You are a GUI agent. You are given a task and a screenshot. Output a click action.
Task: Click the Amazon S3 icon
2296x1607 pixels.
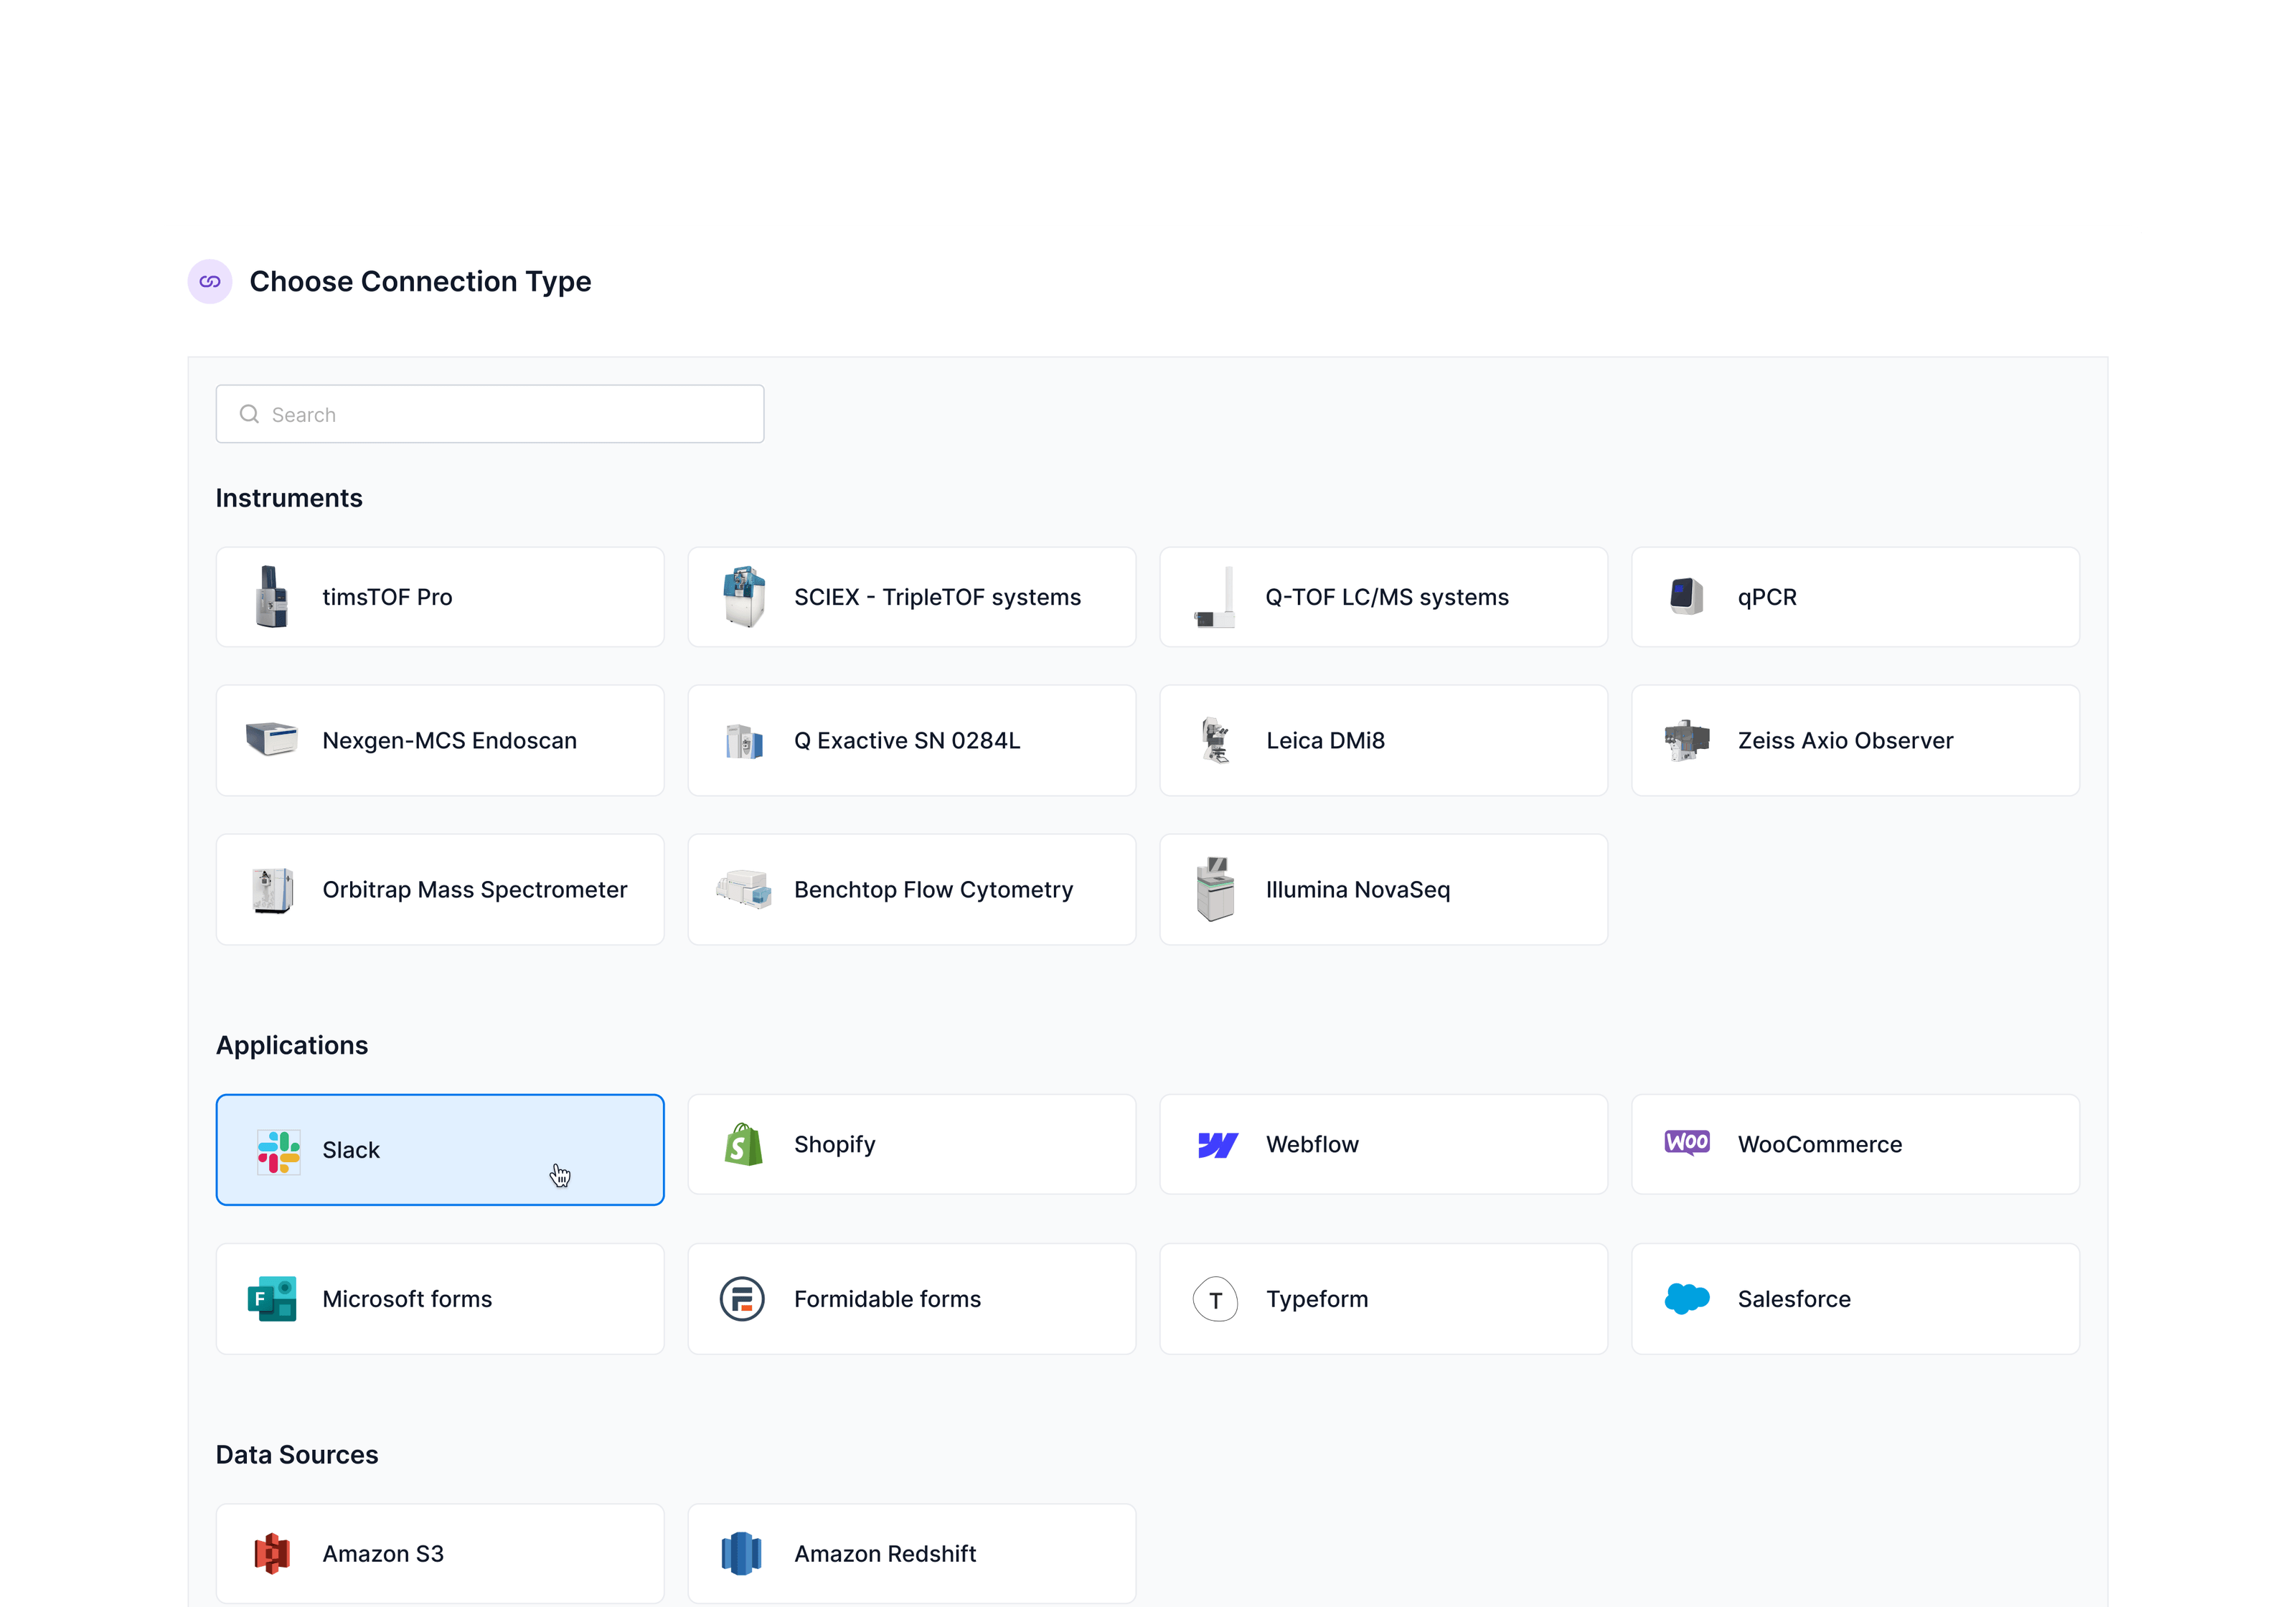272,1553
